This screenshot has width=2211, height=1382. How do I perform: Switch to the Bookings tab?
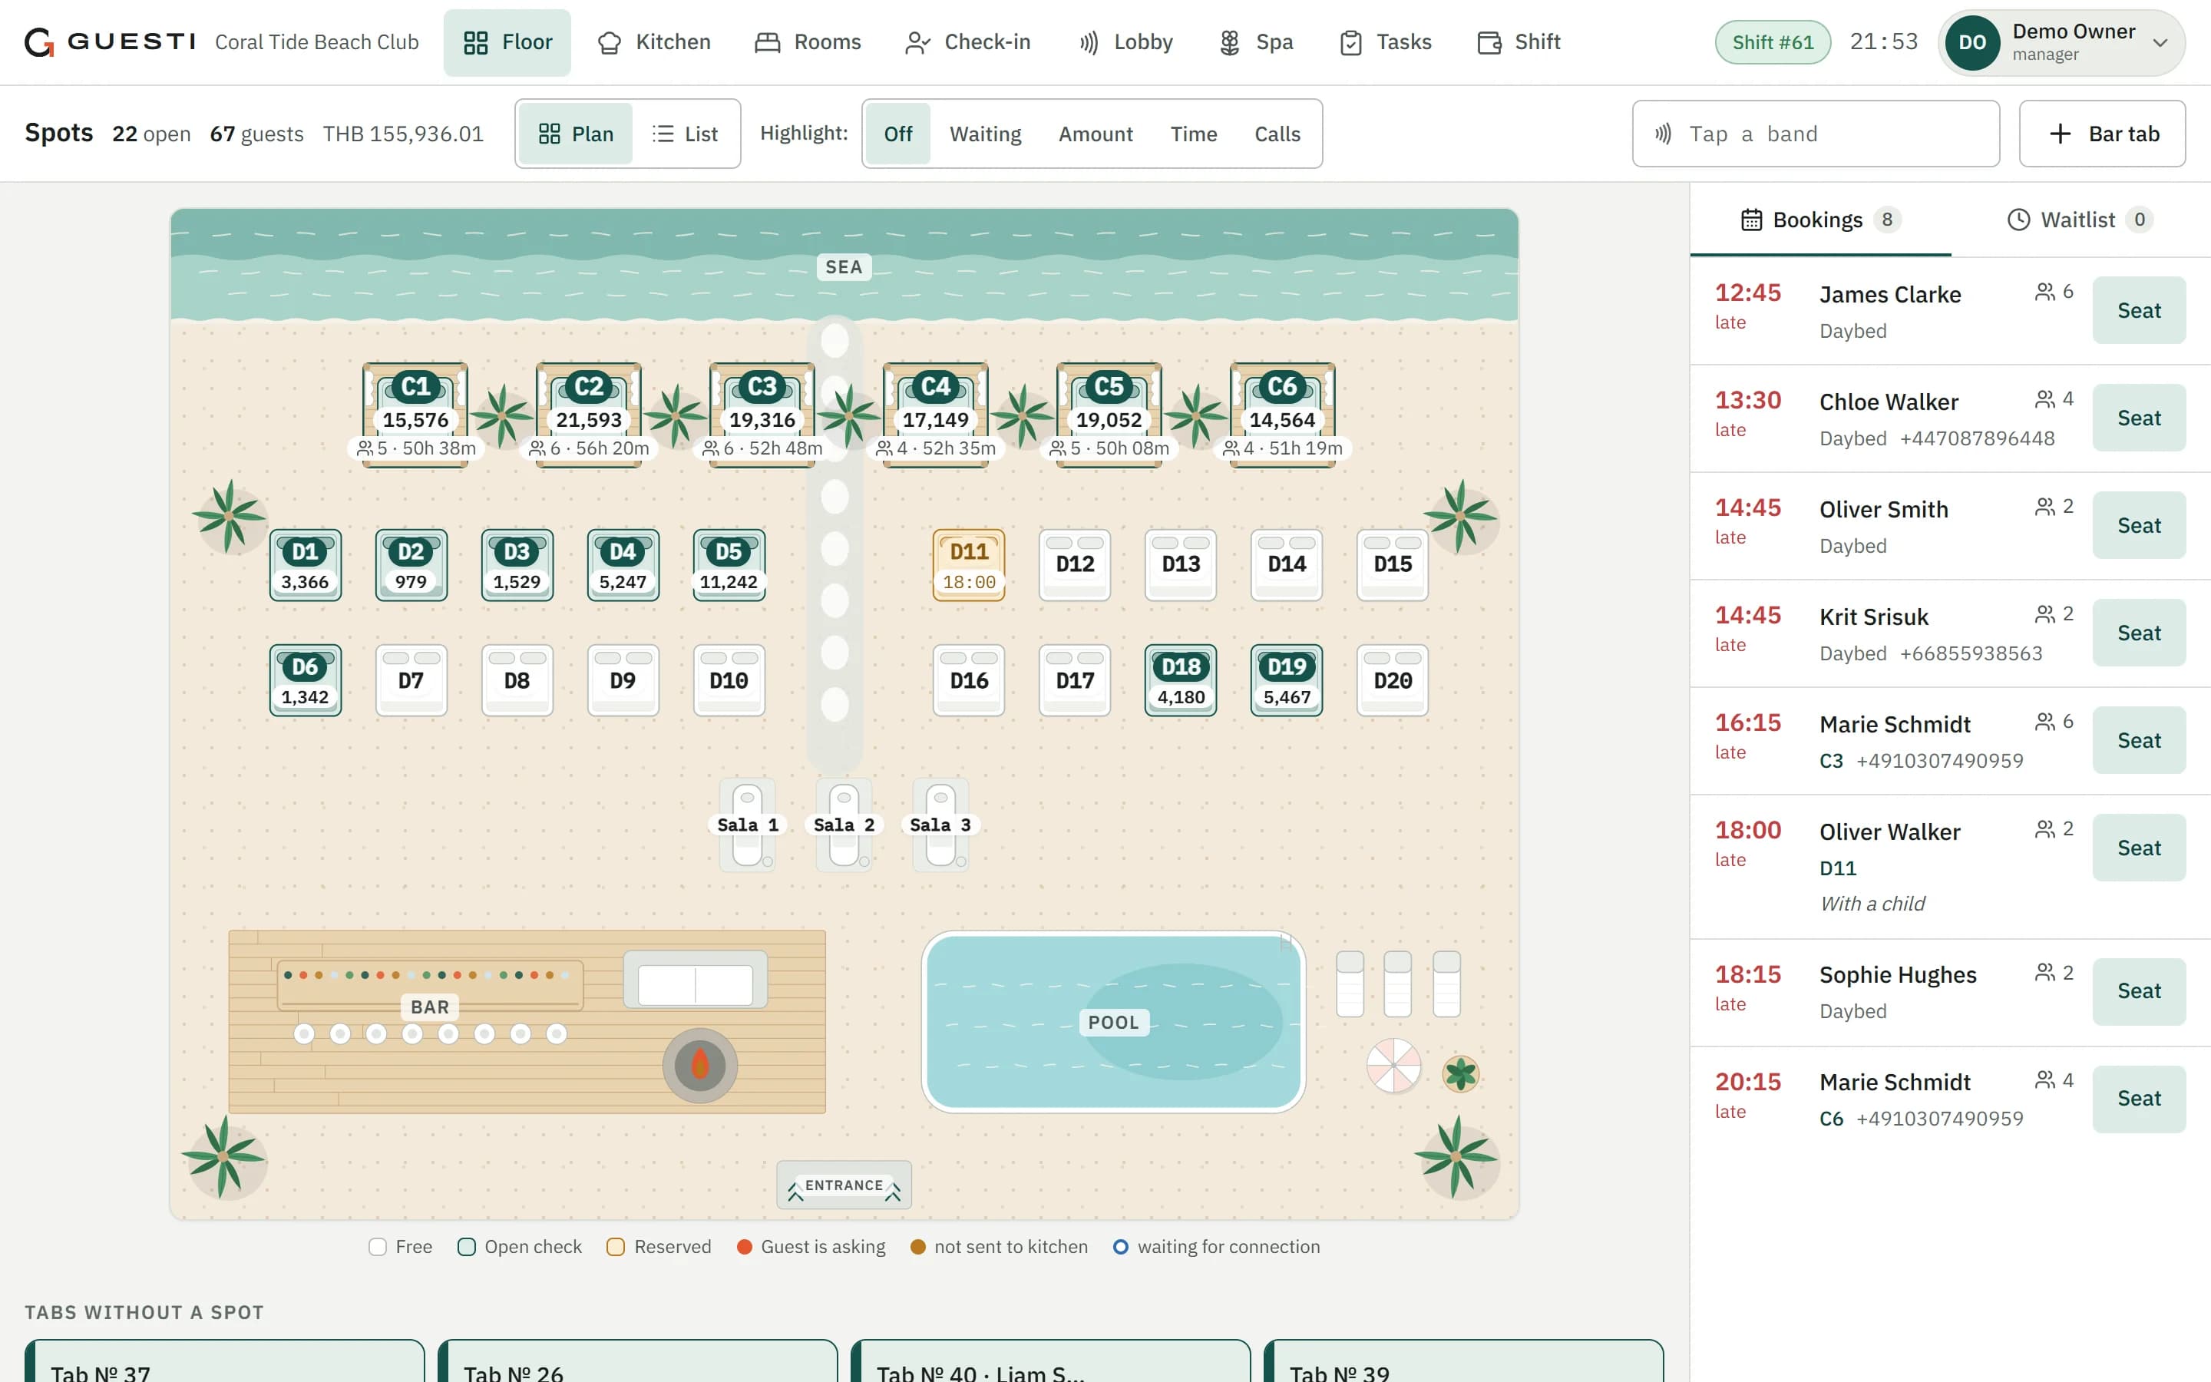[x=1820, y=220]
